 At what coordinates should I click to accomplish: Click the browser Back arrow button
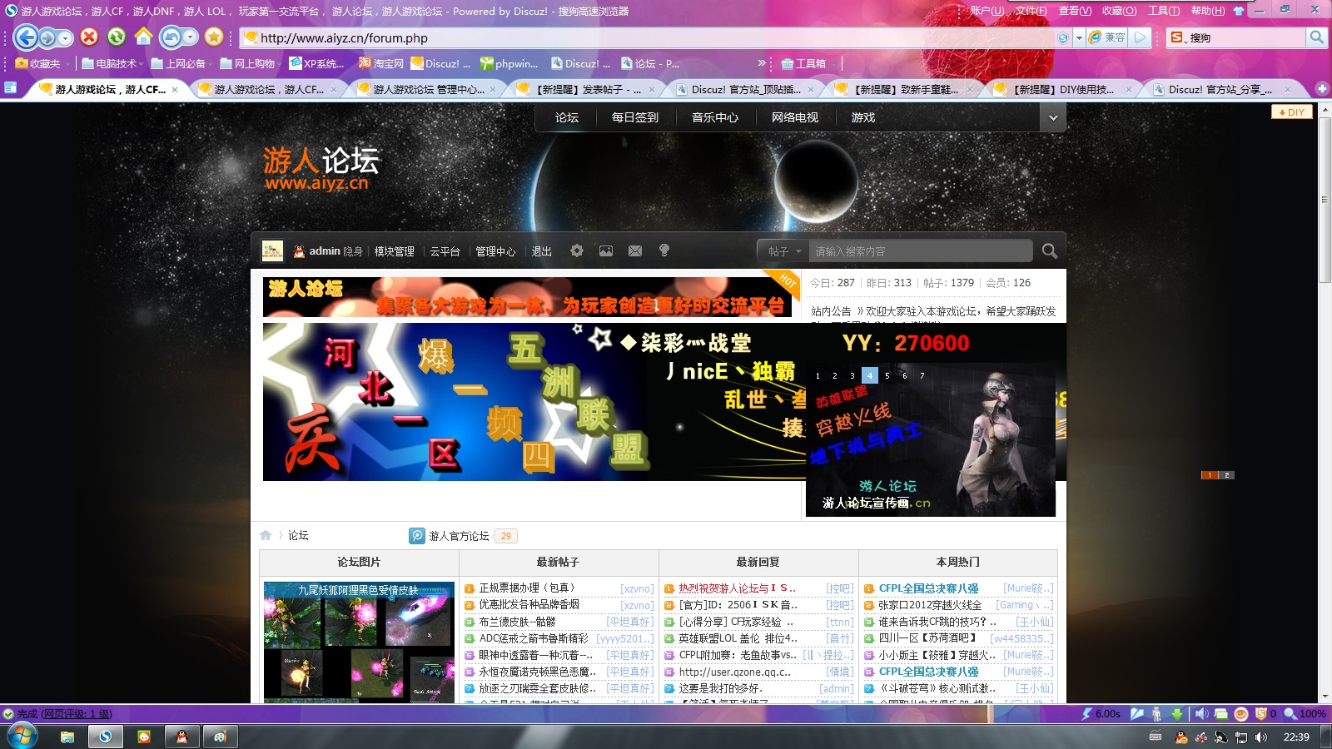click(25, 37)
